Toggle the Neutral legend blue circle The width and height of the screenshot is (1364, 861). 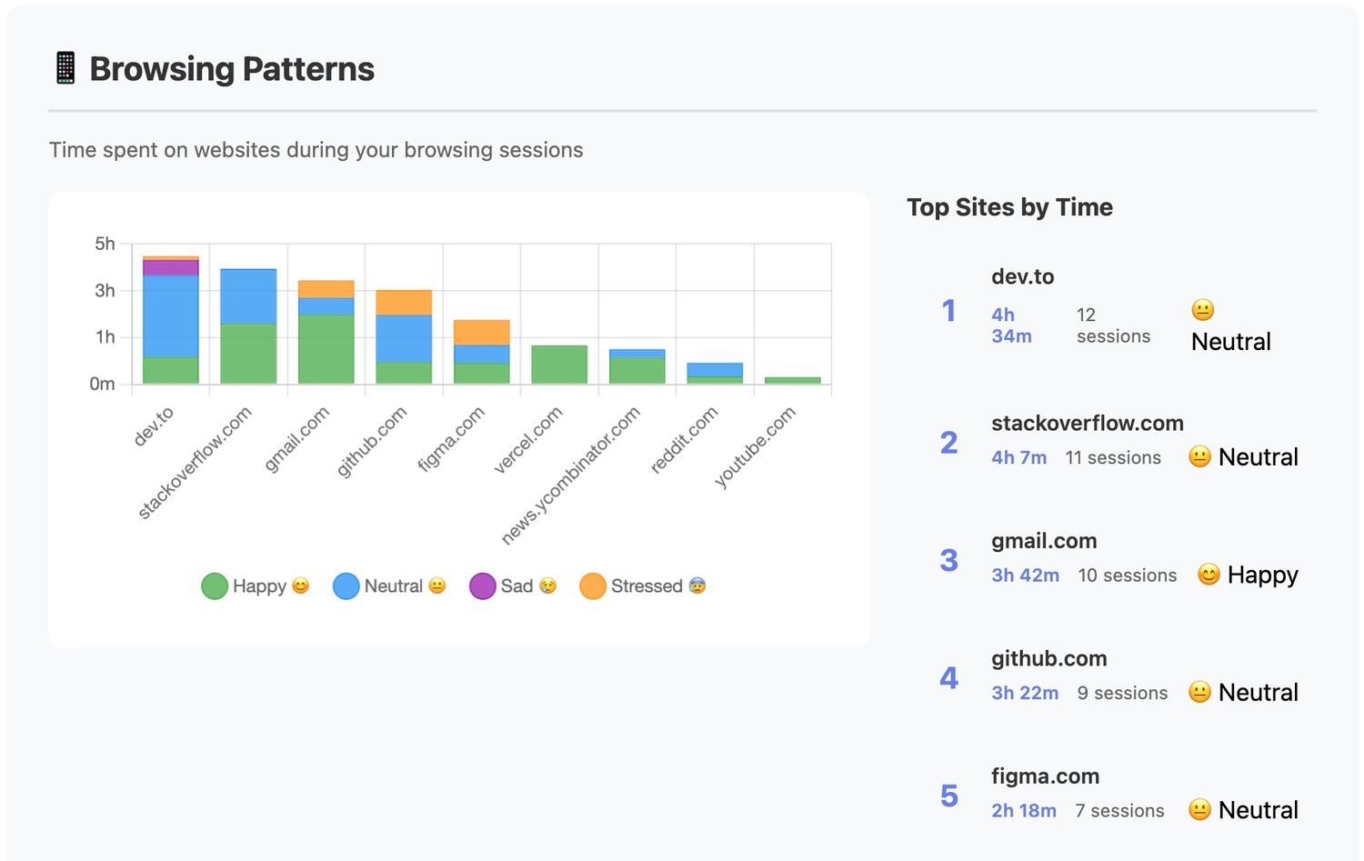(x=346, y=586)
